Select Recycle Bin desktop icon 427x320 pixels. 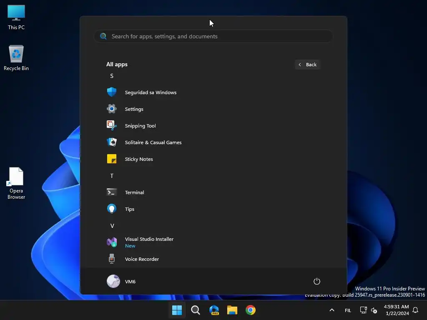tap(16, 58)
